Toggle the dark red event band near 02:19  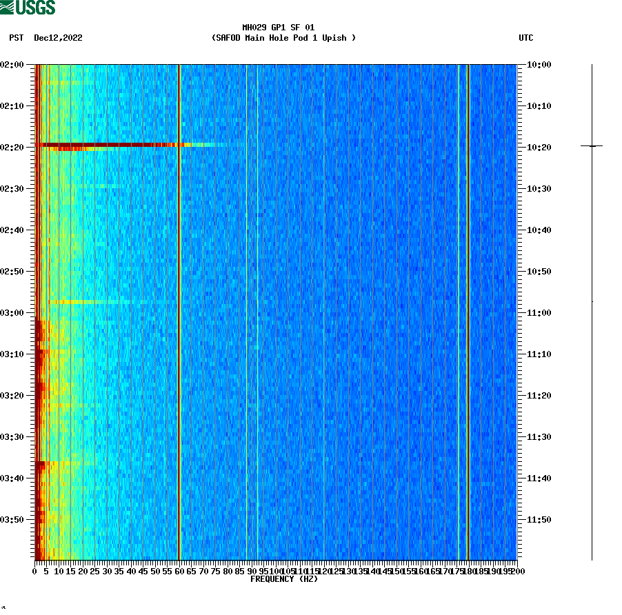(x=103, y=145)
